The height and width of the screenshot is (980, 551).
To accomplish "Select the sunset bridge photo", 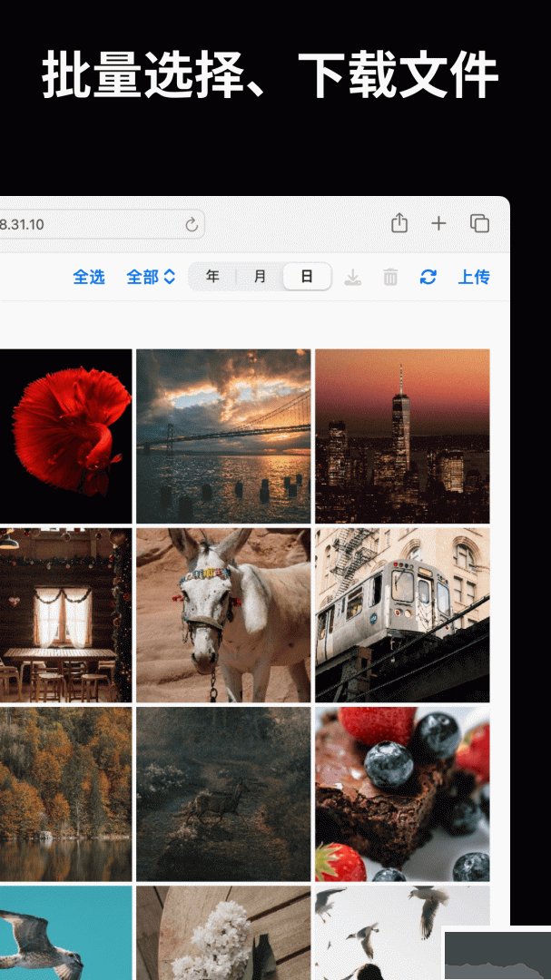I will point(223,436).
